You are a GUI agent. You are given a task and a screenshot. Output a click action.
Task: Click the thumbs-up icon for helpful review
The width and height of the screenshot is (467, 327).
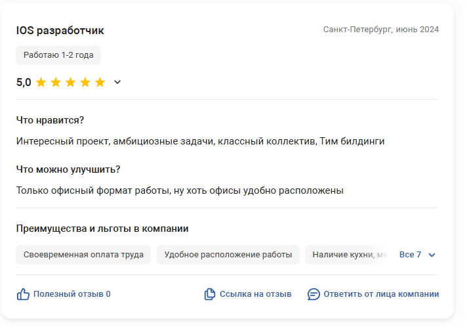pos(23,294)
